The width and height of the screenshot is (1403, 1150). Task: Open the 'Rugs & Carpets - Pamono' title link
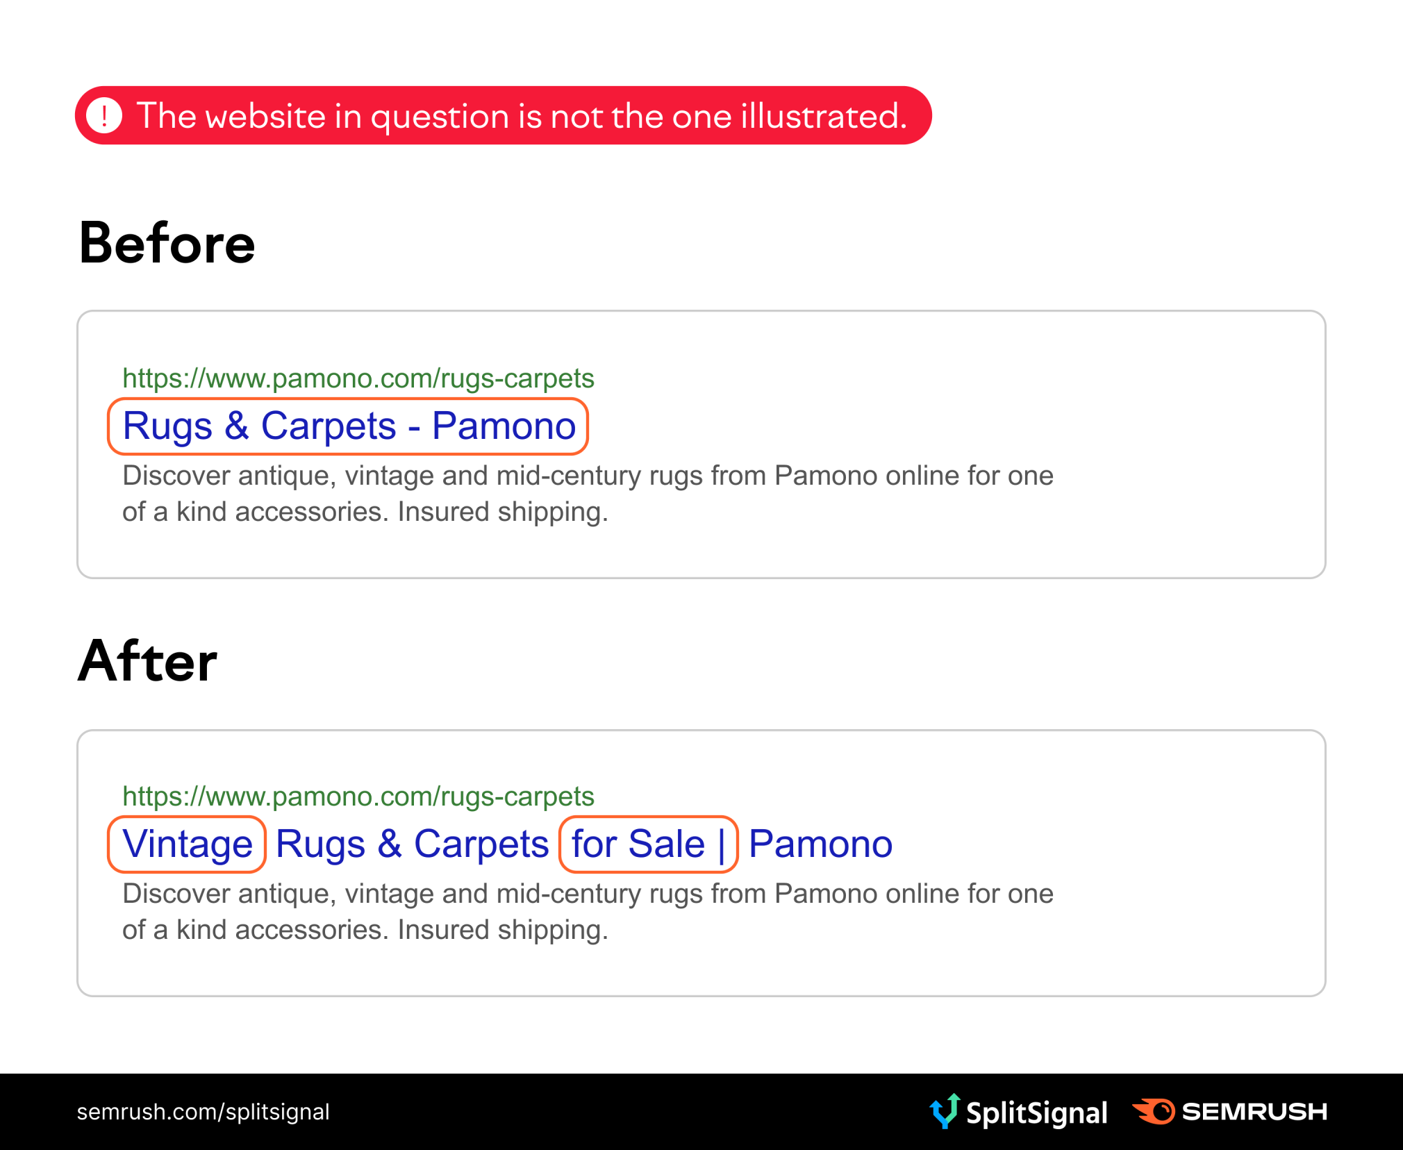tap(349, 426)
